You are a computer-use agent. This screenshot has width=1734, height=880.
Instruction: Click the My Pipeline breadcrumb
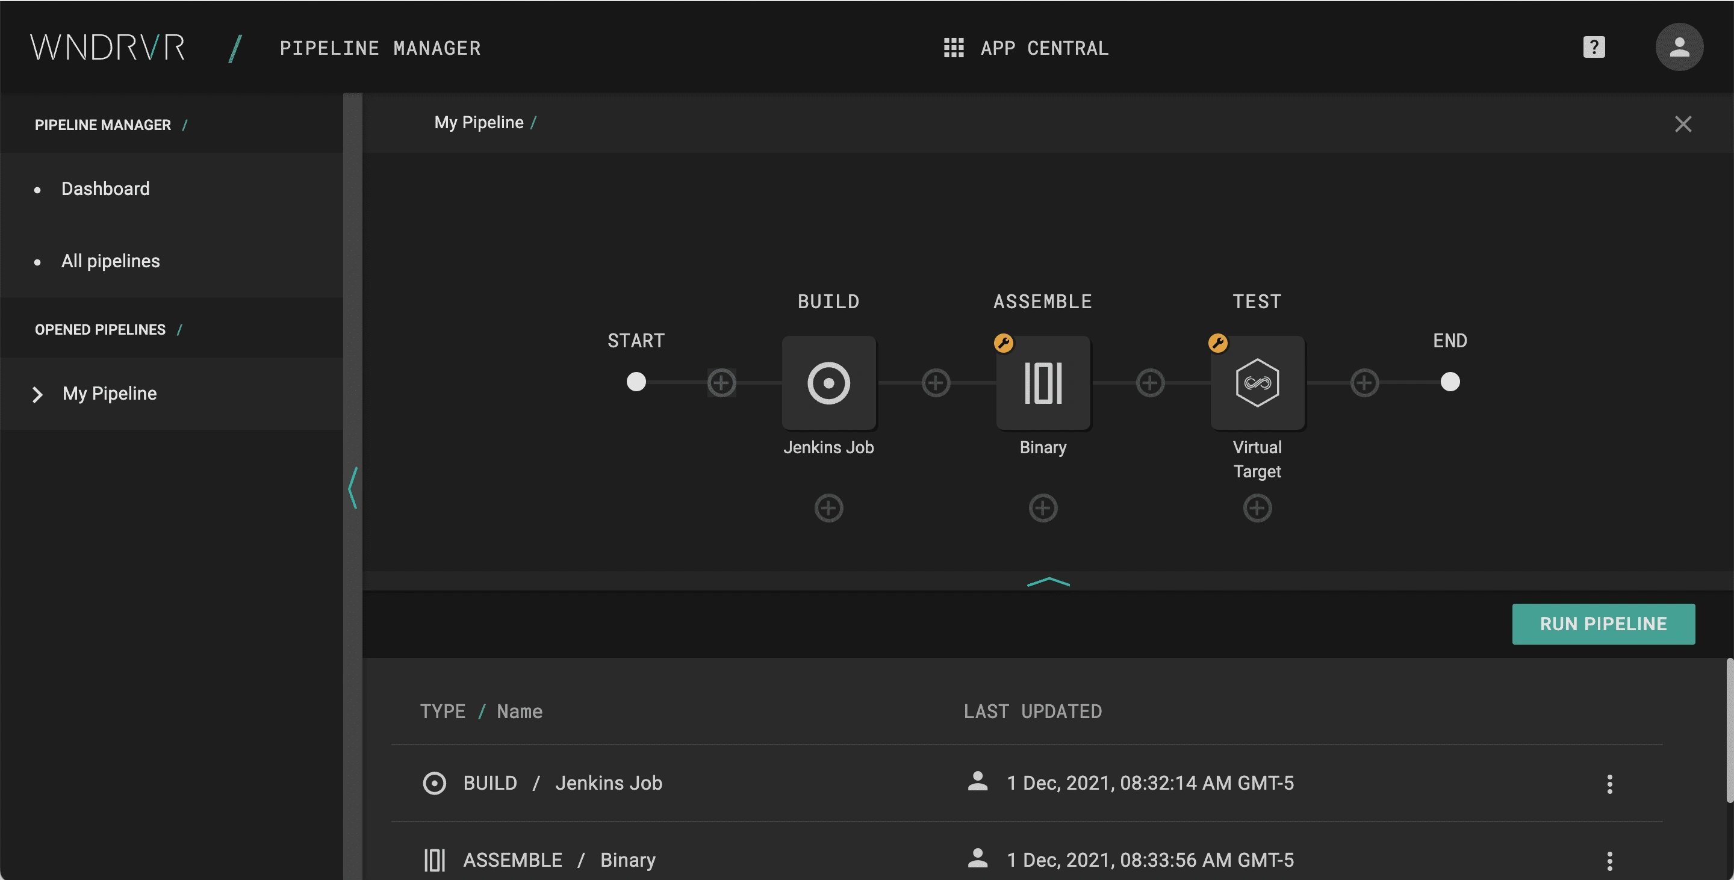click(x=479, y=122)
